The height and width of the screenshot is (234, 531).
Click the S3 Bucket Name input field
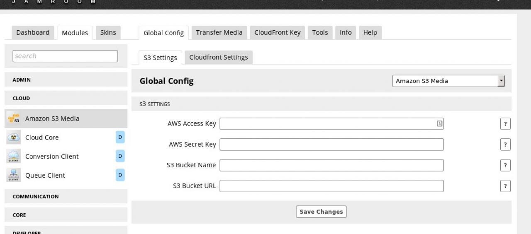tap(331, 165)
